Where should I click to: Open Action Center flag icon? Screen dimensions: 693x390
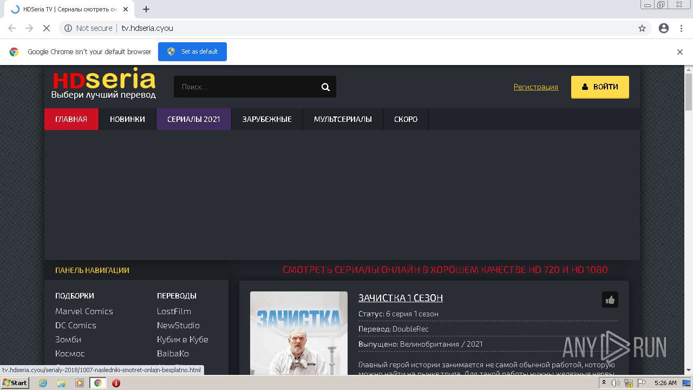click(642, 383)
